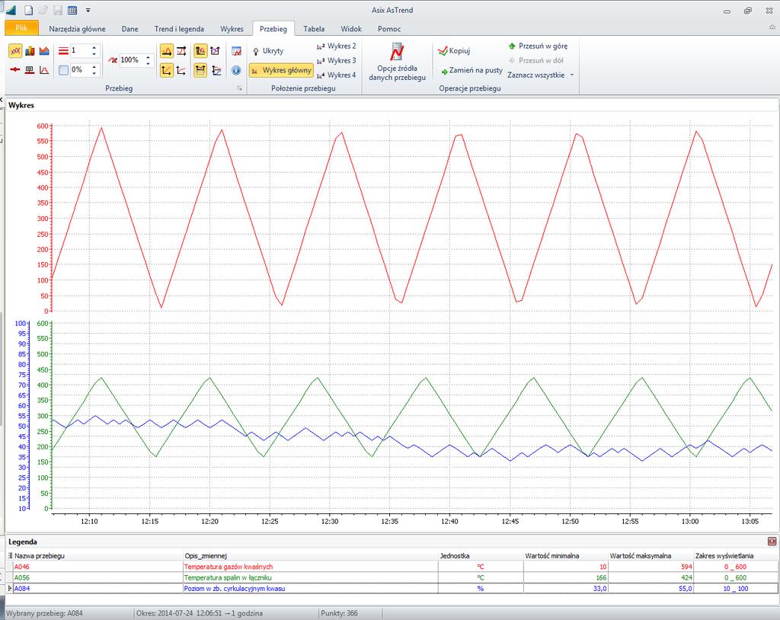Image resolution: width=780 pixels, height=620 pixels.
Task: Click the table grid icon in quick access bar
Action: click(x=72, y=10)
